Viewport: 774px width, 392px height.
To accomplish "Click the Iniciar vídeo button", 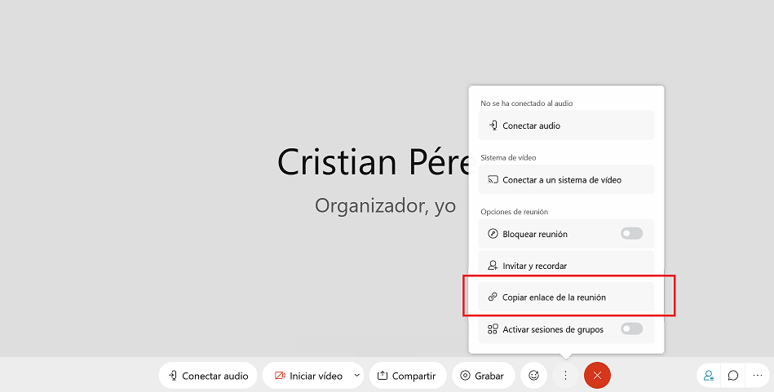I will point(308,376).
